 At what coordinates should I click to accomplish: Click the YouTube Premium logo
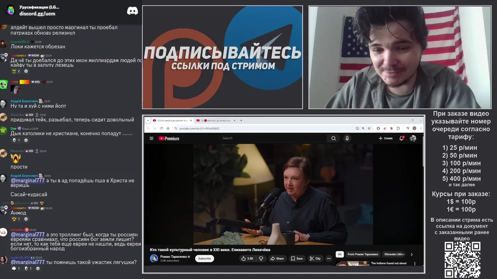pyautogui.click(x=169, y=138)
